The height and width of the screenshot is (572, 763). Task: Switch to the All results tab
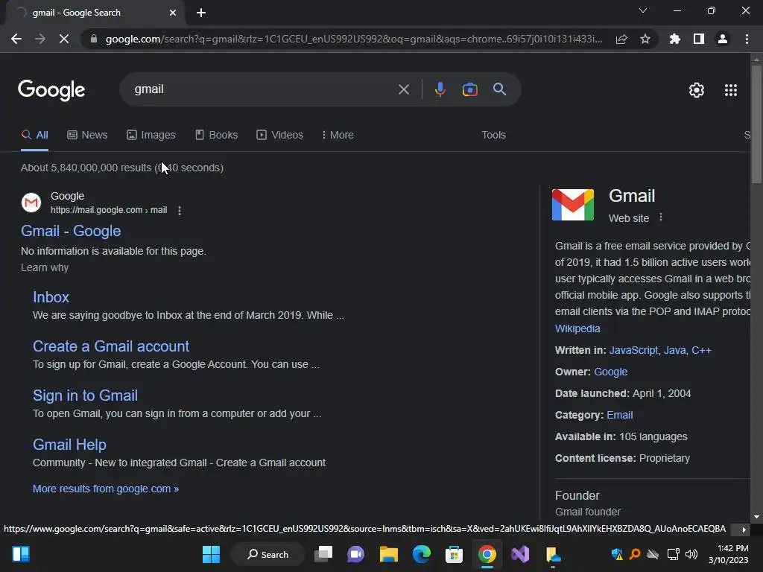click(x=34, y=135)
